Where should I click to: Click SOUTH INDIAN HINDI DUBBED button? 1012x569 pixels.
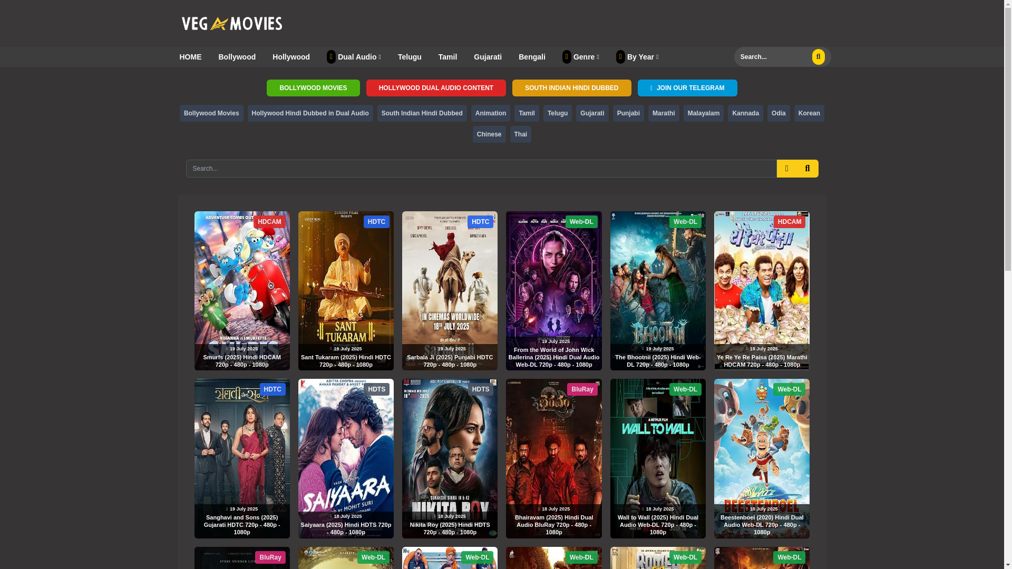tap(571, 88)
